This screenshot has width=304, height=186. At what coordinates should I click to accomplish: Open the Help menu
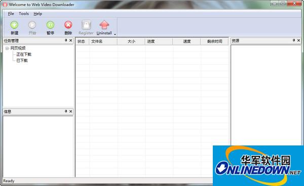tap(38, 14)
